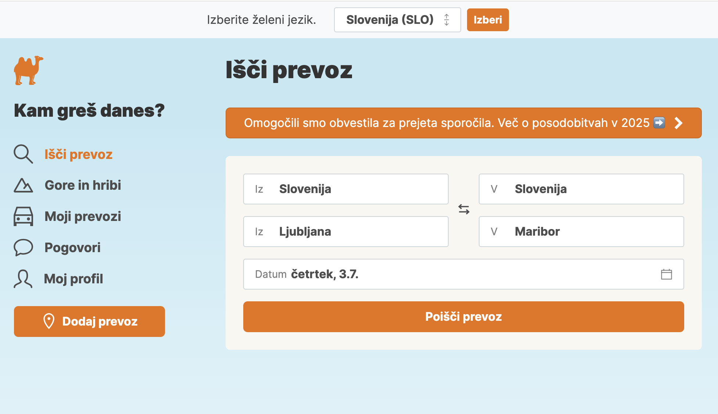Open the Slovenija (SLO) language dropdown
The height and width of the screenshot is (414, 718).
point(397,20)
